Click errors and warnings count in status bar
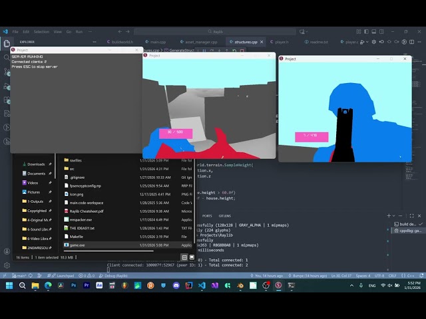The image size is (426, 319). tap(87, 276)
